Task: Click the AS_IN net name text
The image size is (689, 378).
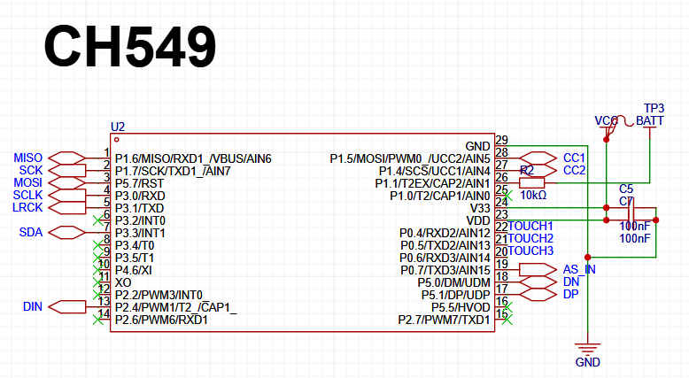Action: point(579,270)
